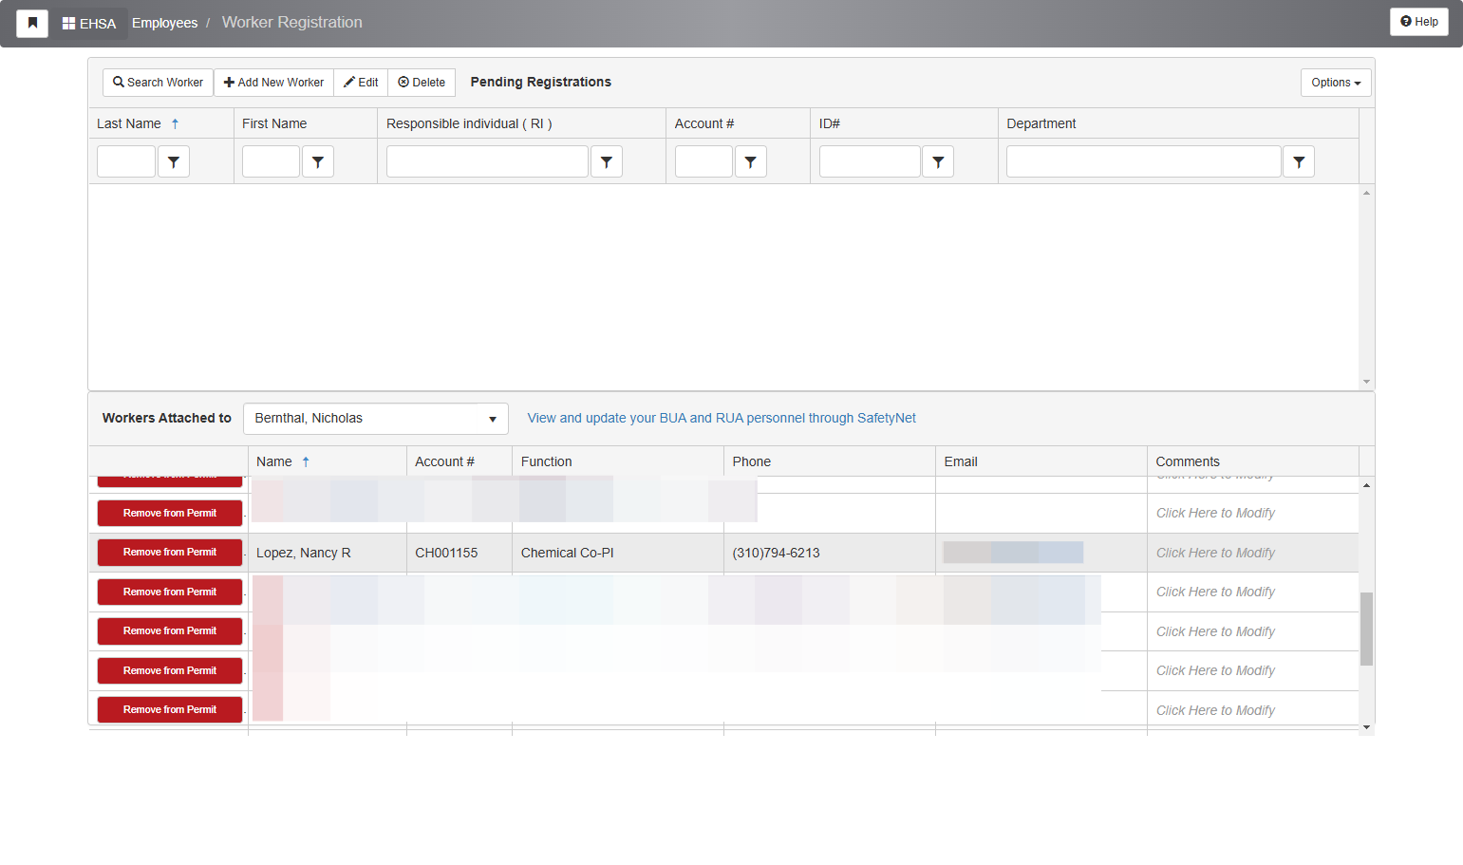Go to Employees breadcrumb
This screenshot has height=865, width=1463.
point(164,23)
